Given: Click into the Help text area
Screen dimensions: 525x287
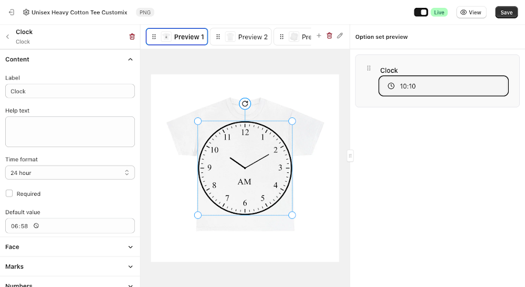Looking at the screenshot, I should click(x=70, y=131).
